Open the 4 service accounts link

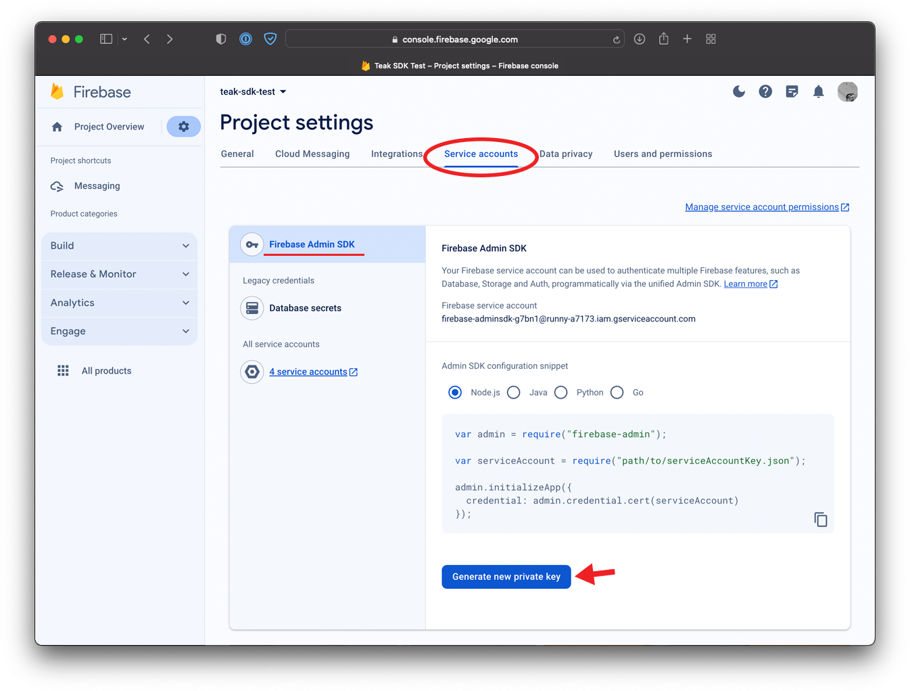313,372
